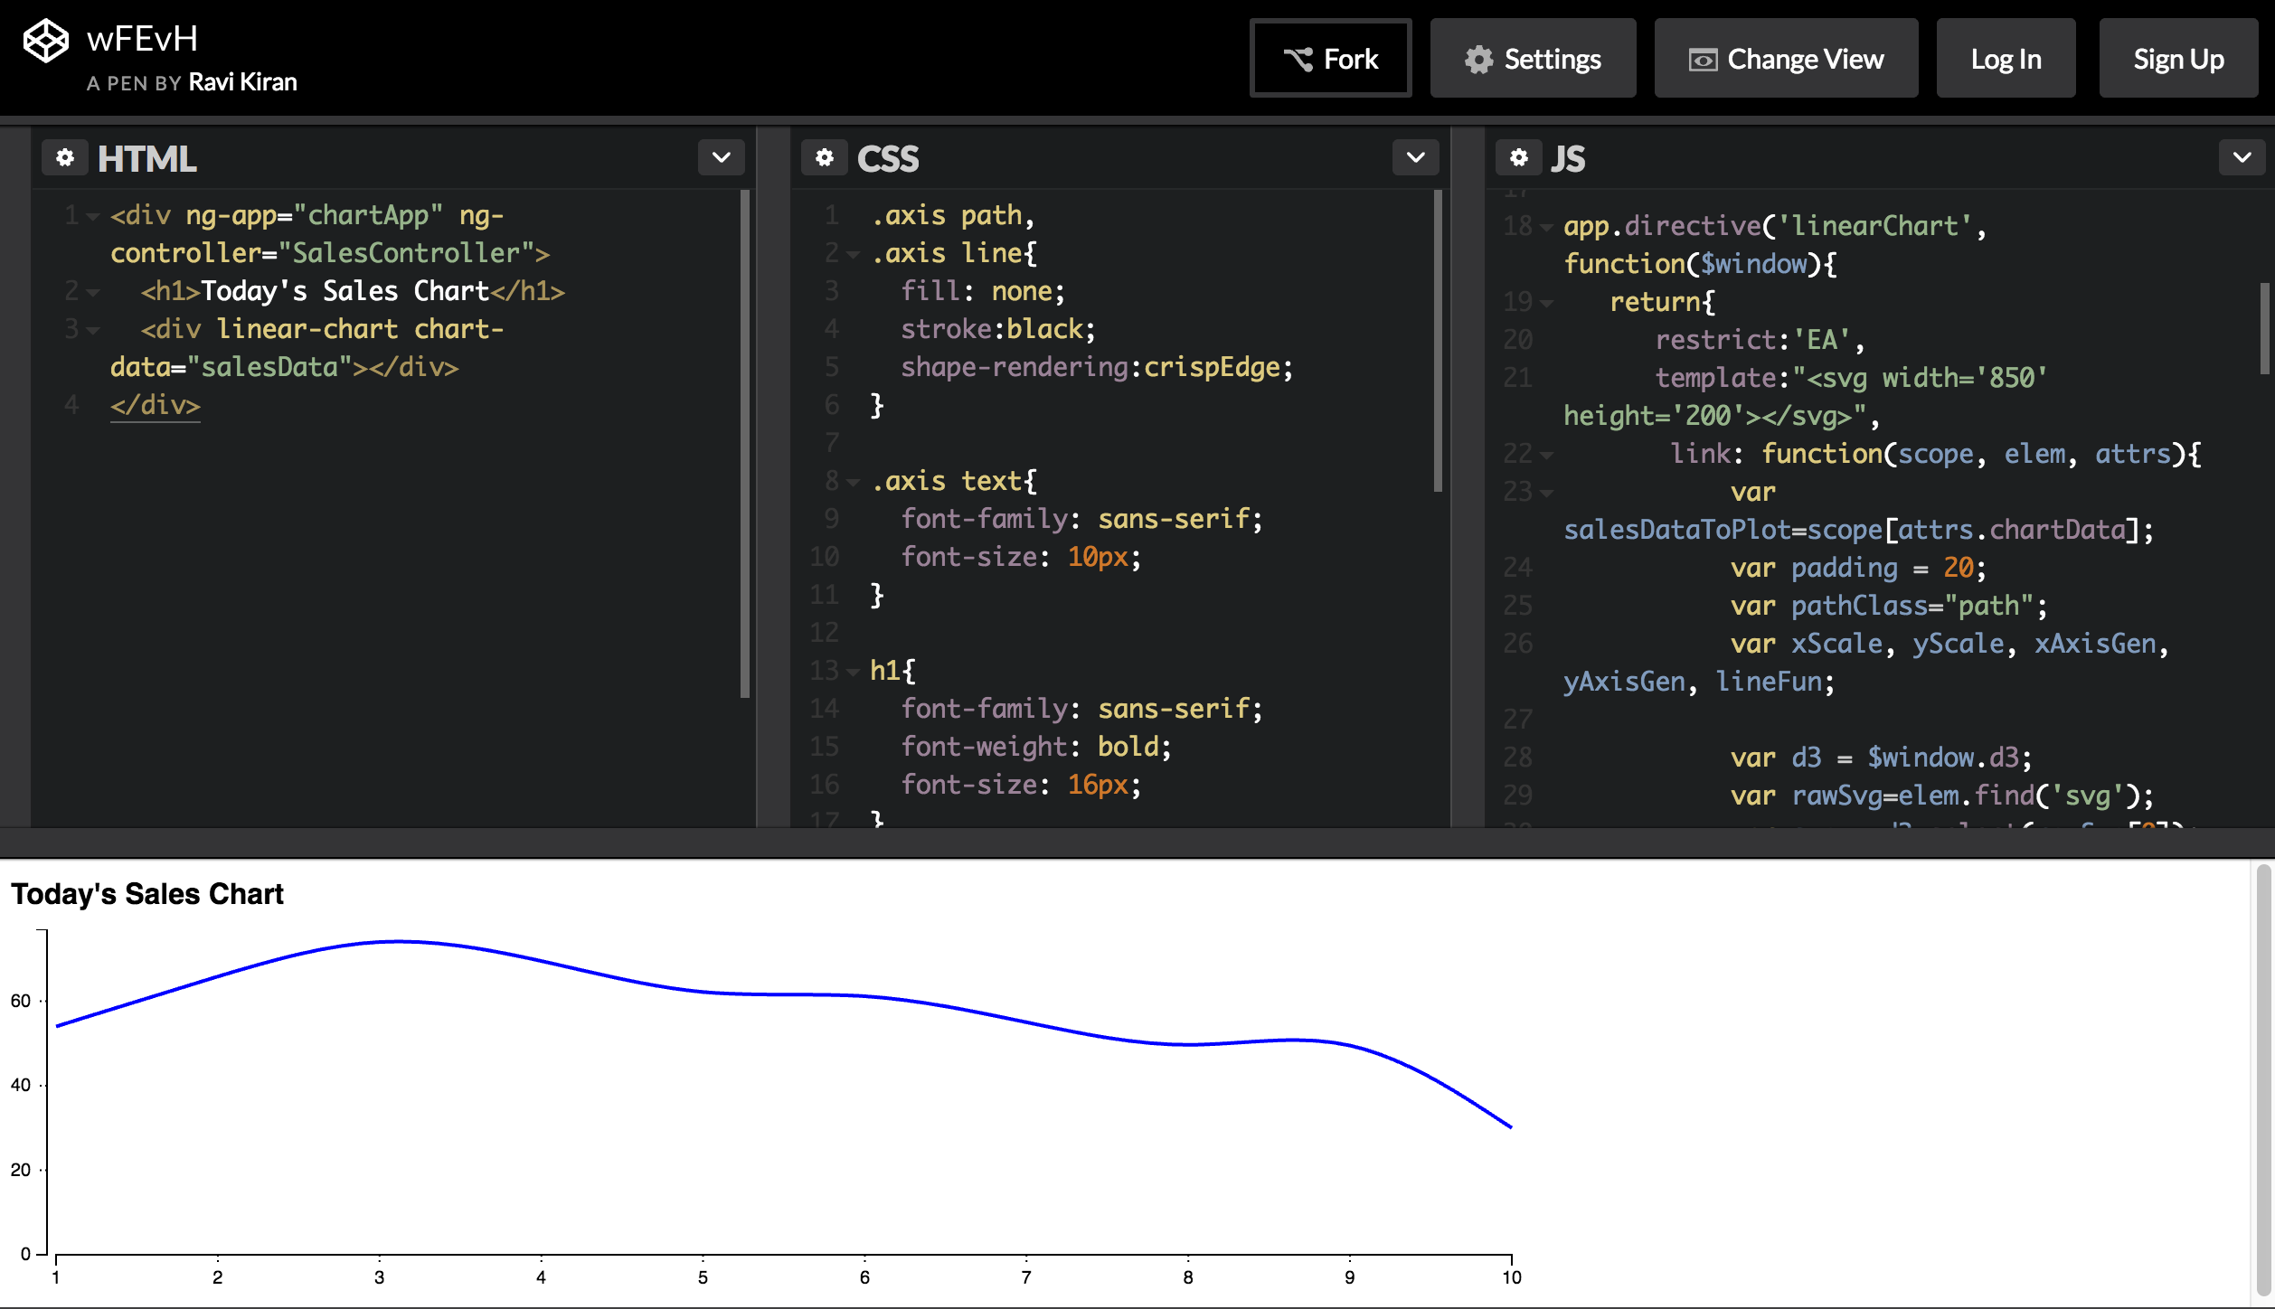This screenshot has width=2275, height=1309.
Task: Open JS editor settings gear
Action: 1519,158
